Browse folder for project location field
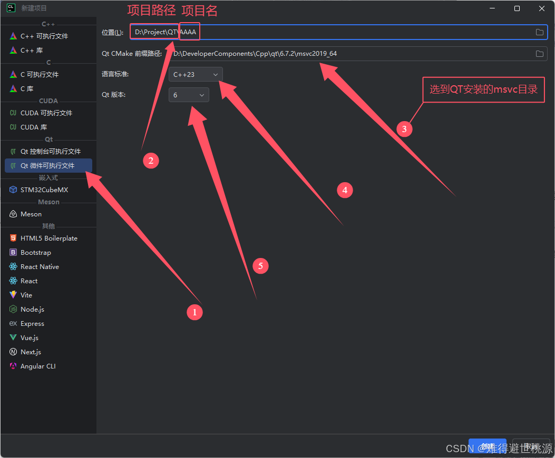Screen dimensions: 555x458 pos(539,32)
